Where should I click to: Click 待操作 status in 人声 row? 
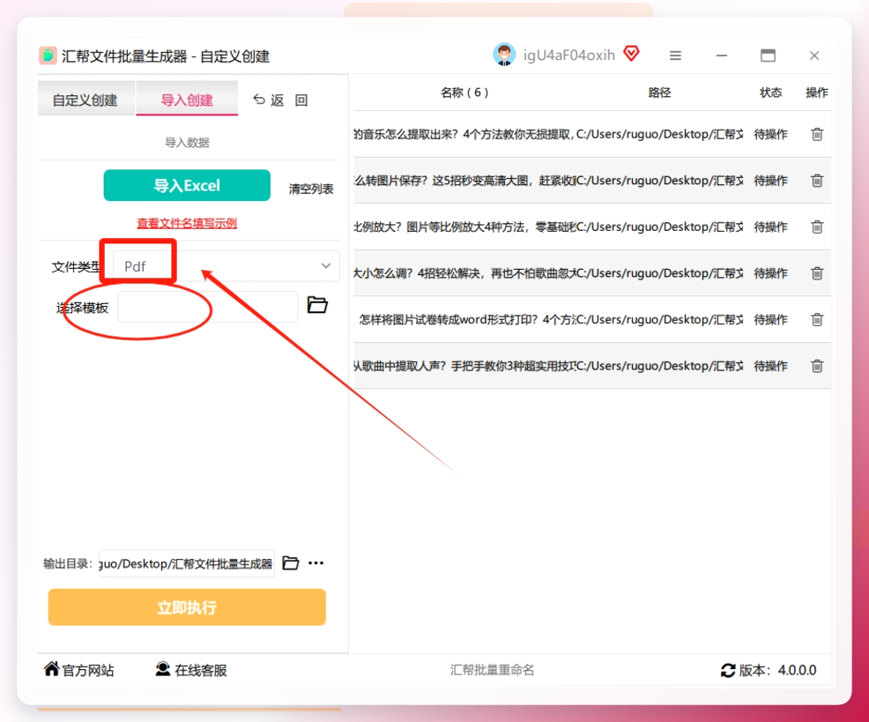(x=770, y=366)
